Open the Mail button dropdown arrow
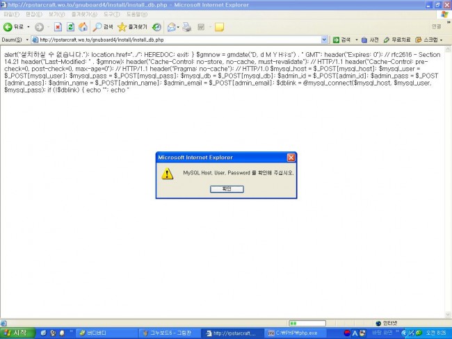 pos(178,27)
